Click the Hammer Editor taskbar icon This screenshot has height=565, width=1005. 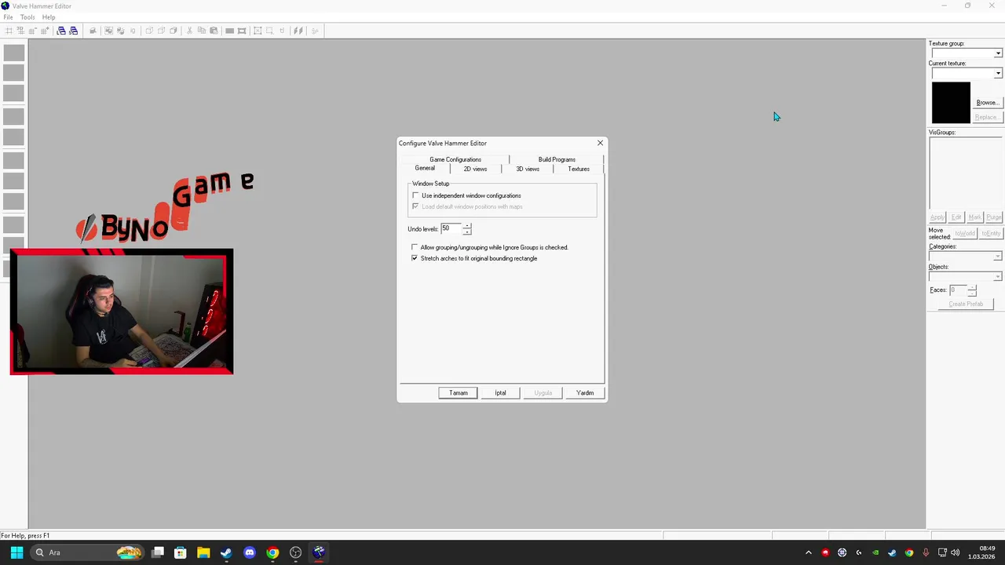click(319, 552)
